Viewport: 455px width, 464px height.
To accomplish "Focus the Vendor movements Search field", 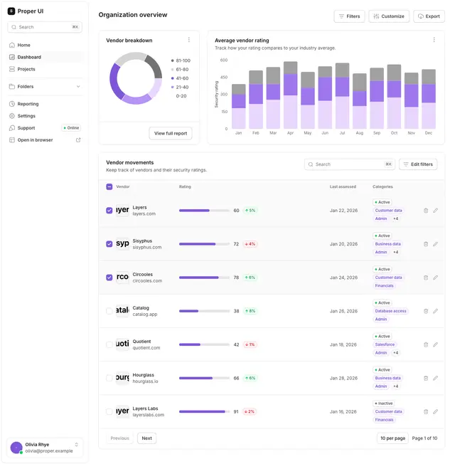I will (x=350, y=164).
